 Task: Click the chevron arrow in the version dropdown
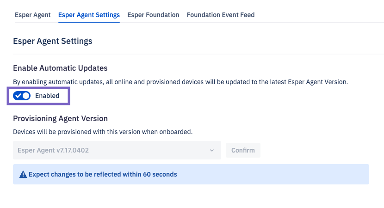click(x=212, y=150)
